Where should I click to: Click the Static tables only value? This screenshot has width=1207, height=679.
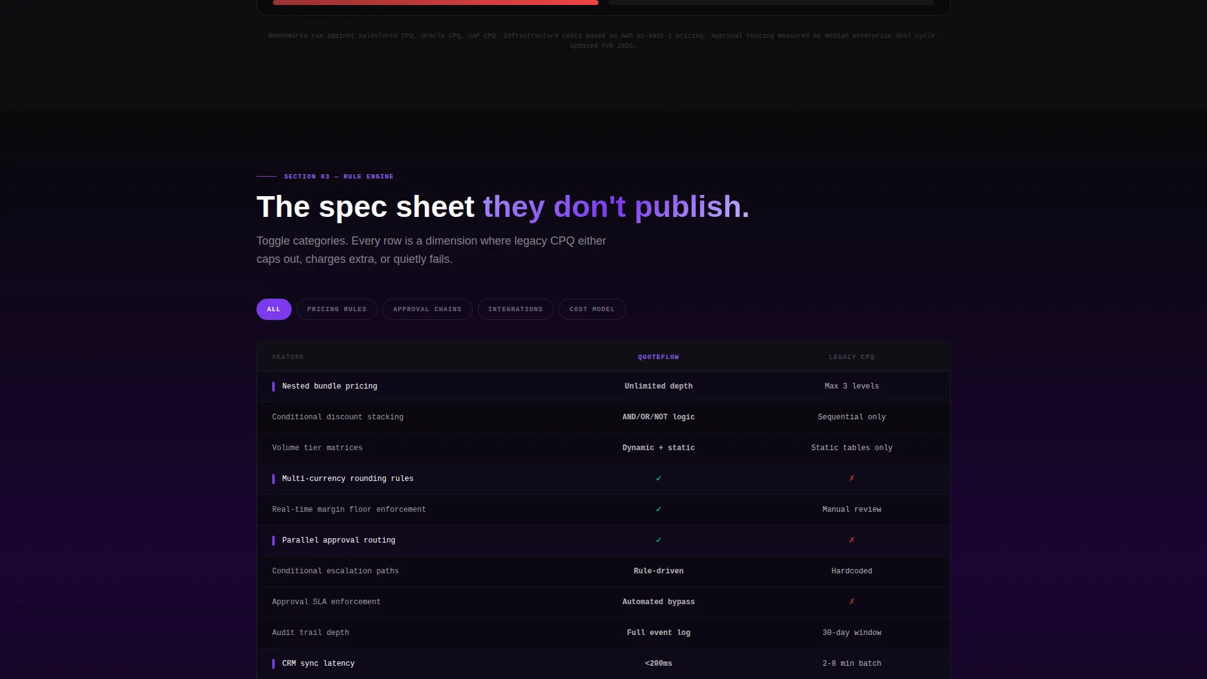[x=852, y=448]
